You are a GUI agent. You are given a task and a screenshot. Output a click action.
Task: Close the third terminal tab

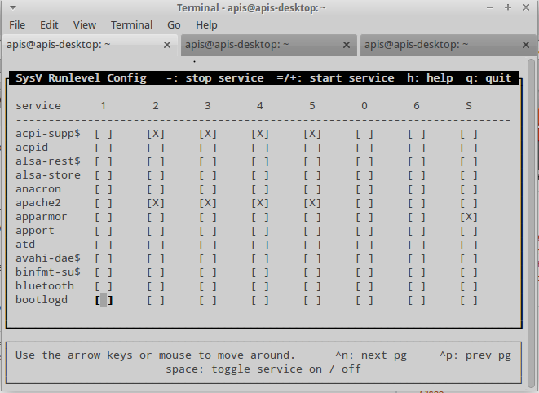(525, 45)
